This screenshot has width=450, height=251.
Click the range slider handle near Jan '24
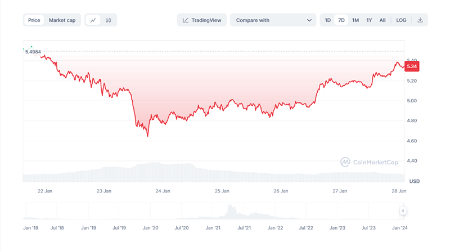click(x=403, y=211)
